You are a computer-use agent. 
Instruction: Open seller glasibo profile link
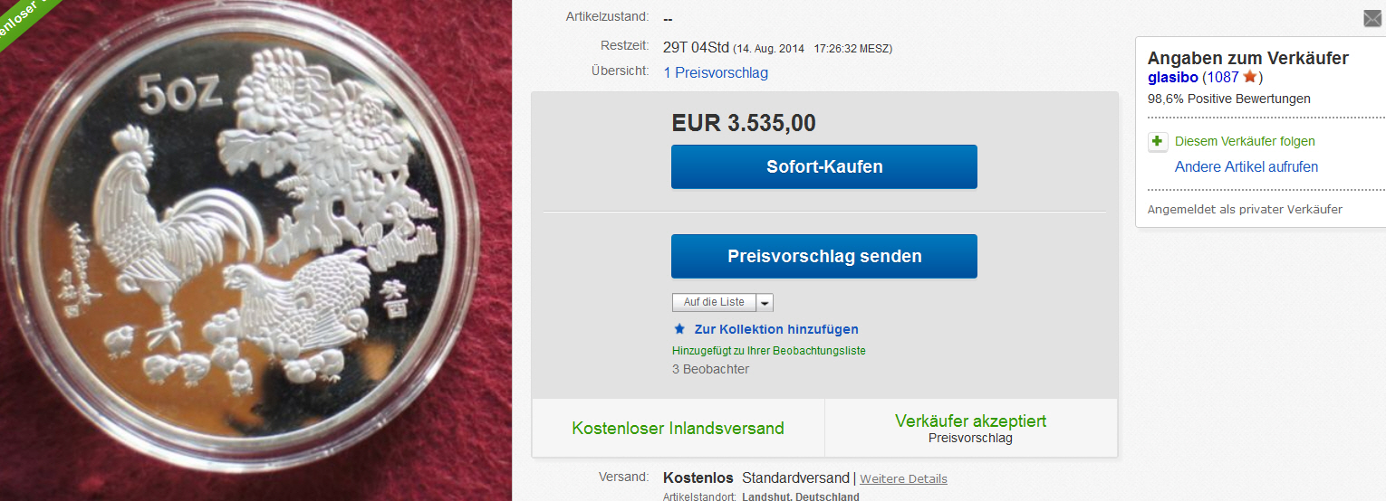[x=1173, y=77]
